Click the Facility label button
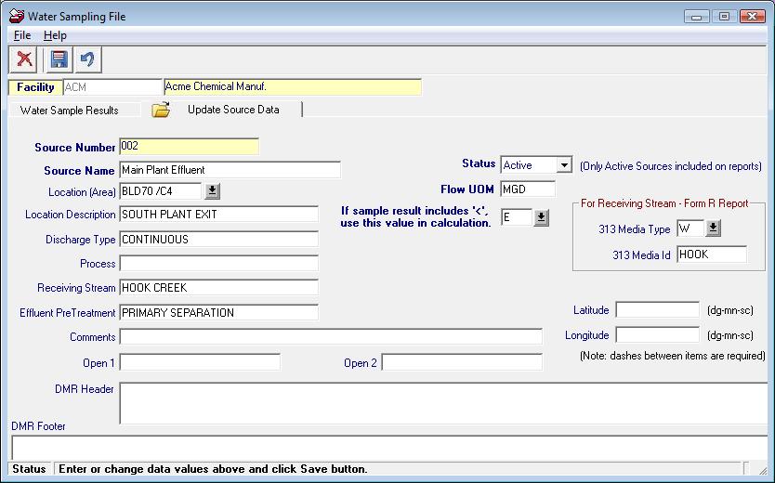 [x=35, y=87]
